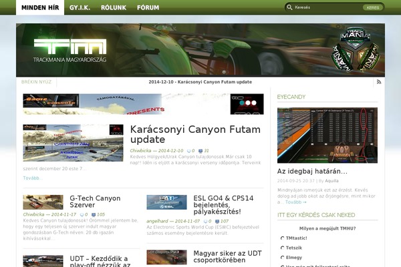This screenshot has width=401, height=267.
Task: Open the Eyecandy screenshot image
Action: pyautogui.click(x=327, y=135)
